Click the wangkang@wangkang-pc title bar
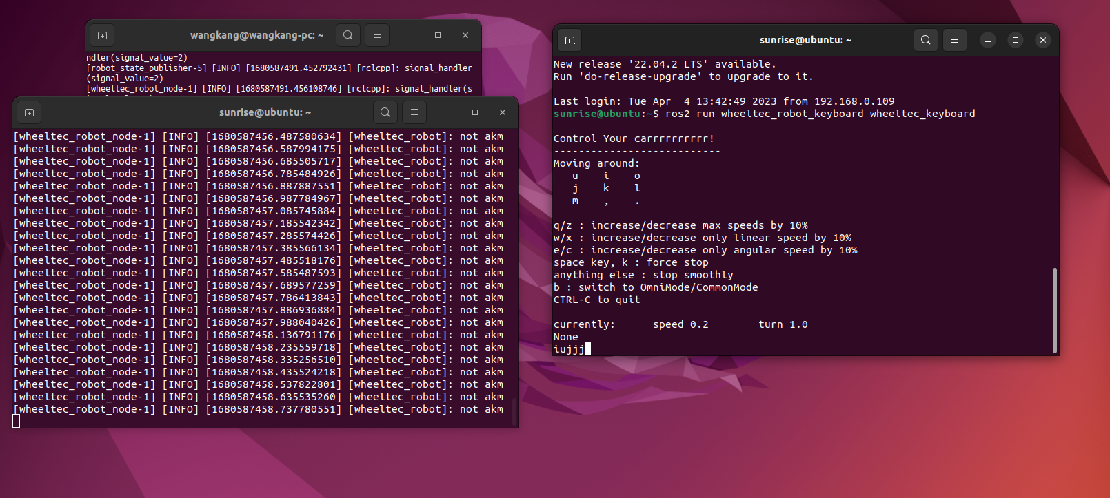The image size is (1110, 498). point(256,35)
